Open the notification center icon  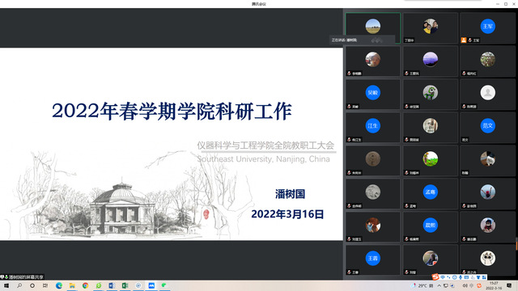click(x=509, y=285)
